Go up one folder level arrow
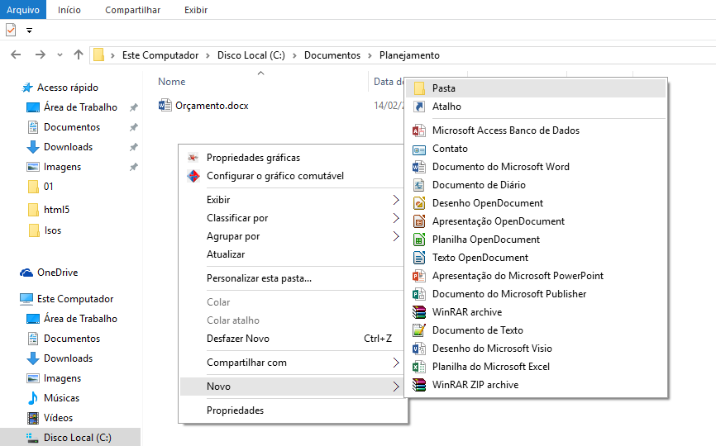 (x=79, y=55)
